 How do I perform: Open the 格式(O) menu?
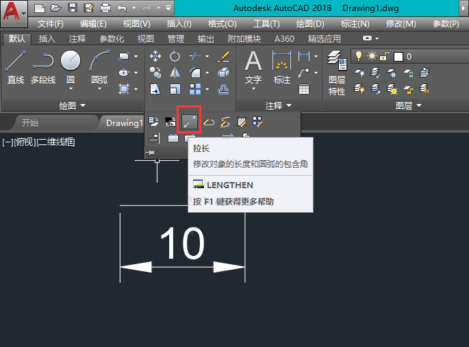click(x=222, y=24)
